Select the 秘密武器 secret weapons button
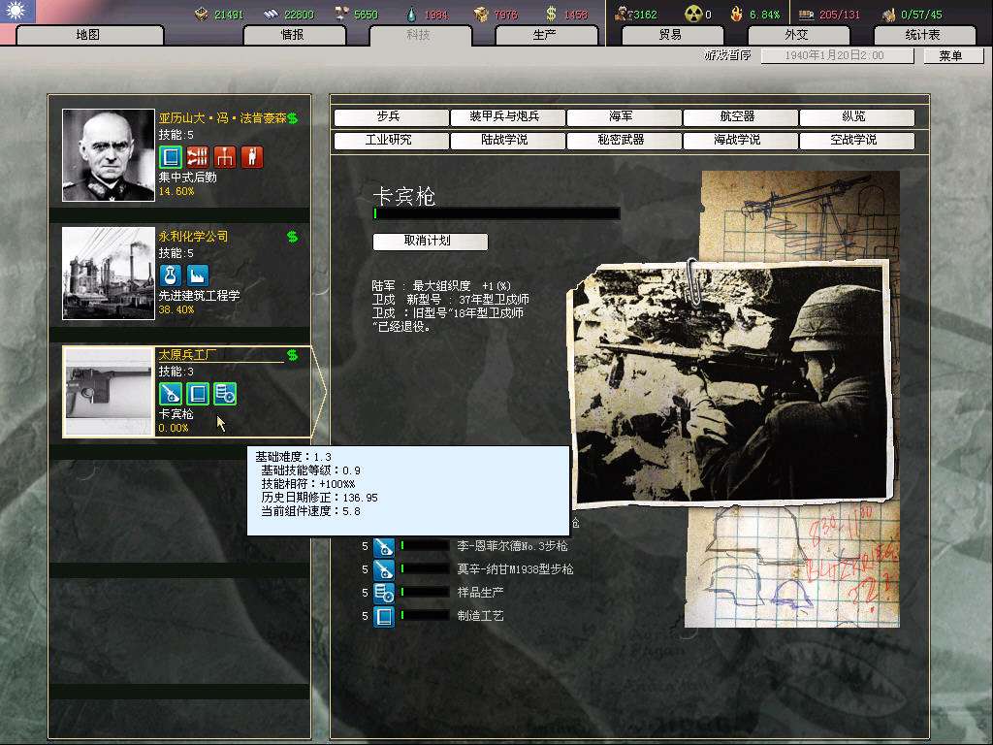This screenshot has width=993, height=745. (x=624, y=140)
